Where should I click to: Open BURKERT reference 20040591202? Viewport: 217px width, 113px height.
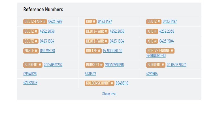[53, 65]
